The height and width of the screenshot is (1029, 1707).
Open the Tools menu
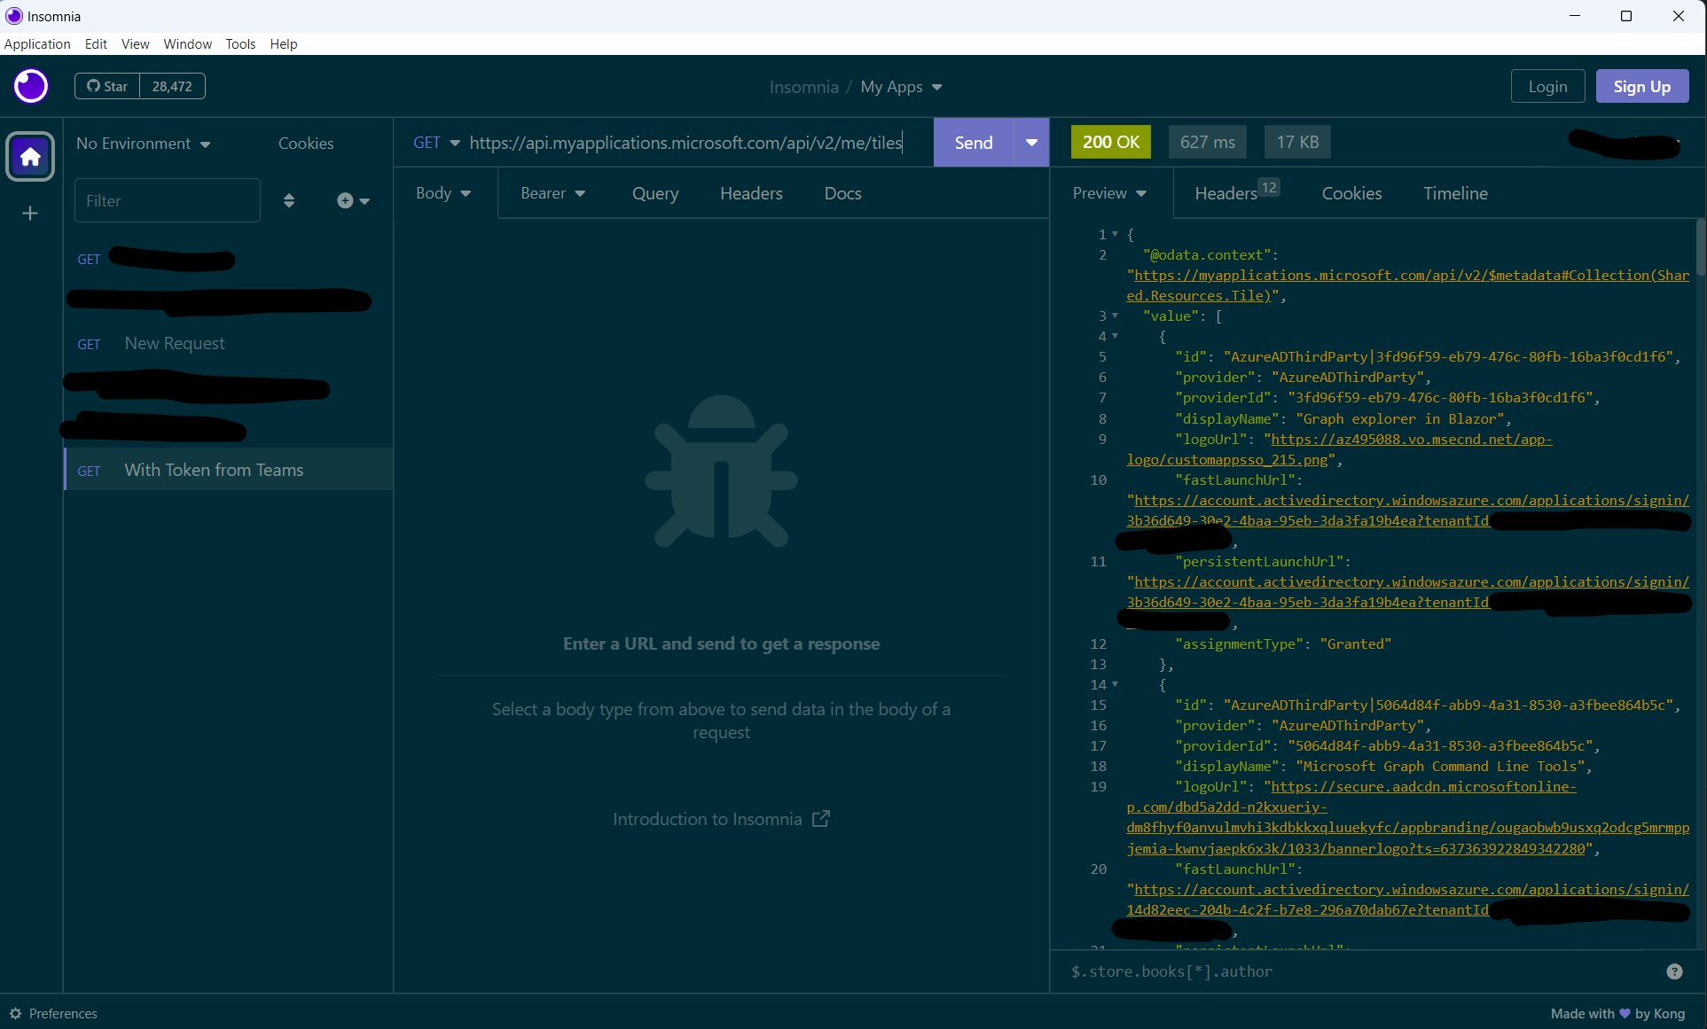point(239,43)
